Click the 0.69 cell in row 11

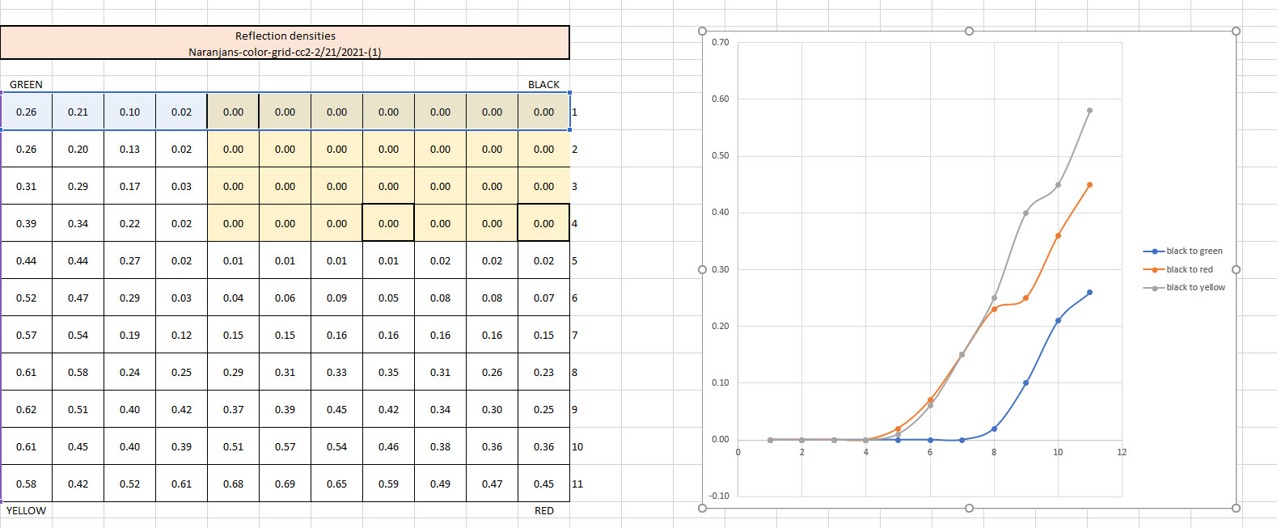coord(285,484)
